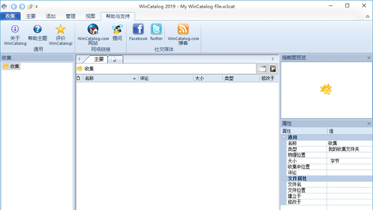The height and width of the screenshot is (218, 373).
Task: Click the 我的收集文件夹 type value
Action: 344,149
